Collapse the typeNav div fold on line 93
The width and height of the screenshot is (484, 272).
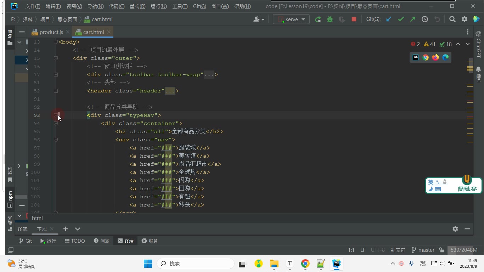pyautogui.click(x=56, y=115)
